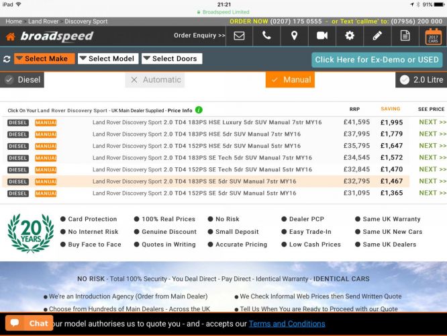Viewport: 447px width, 336px height.
Task: Toggle the Diesel fuel filter
Action: tap(22, 80)
